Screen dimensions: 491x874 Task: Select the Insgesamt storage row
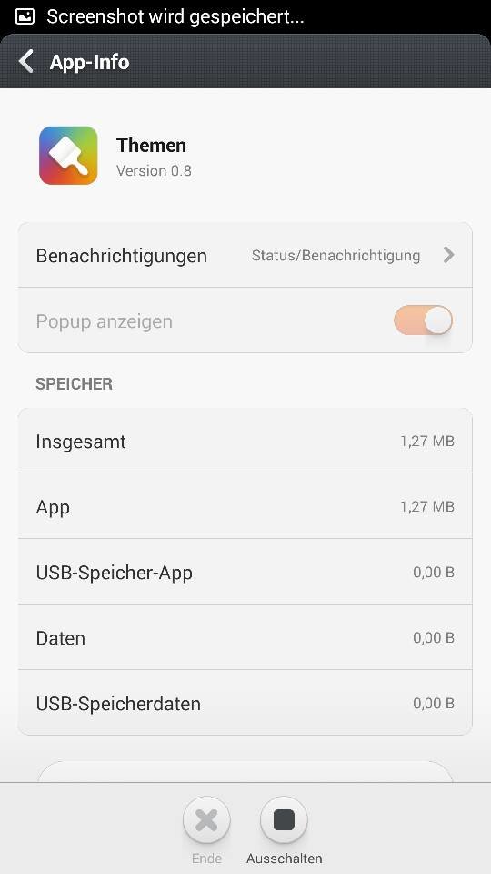245,441
